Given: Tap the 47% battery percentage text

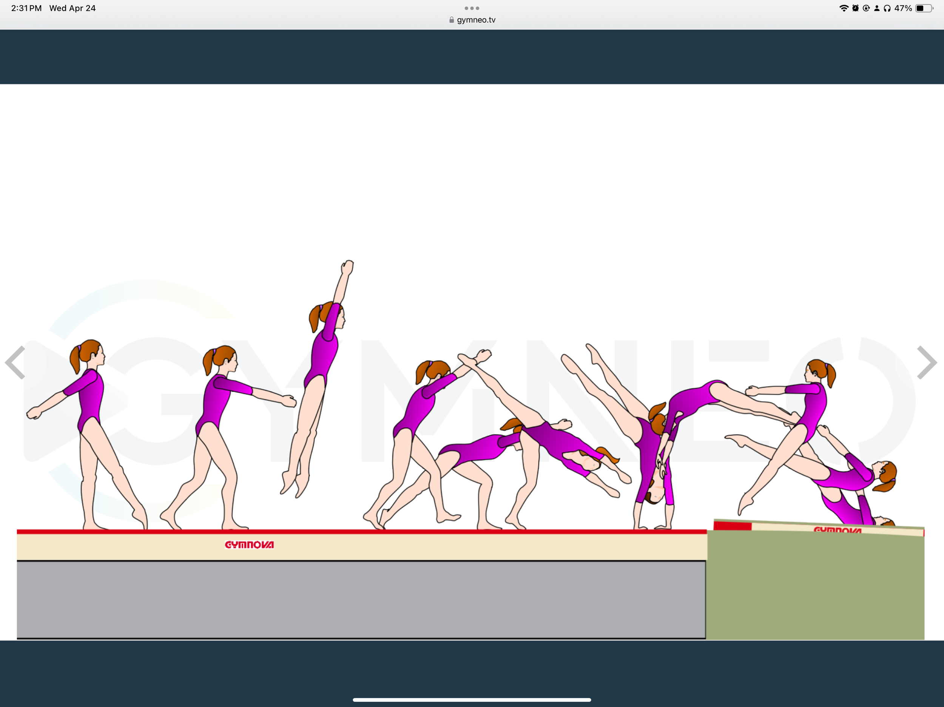Looking at the screenshot, I should coord(903,8).
